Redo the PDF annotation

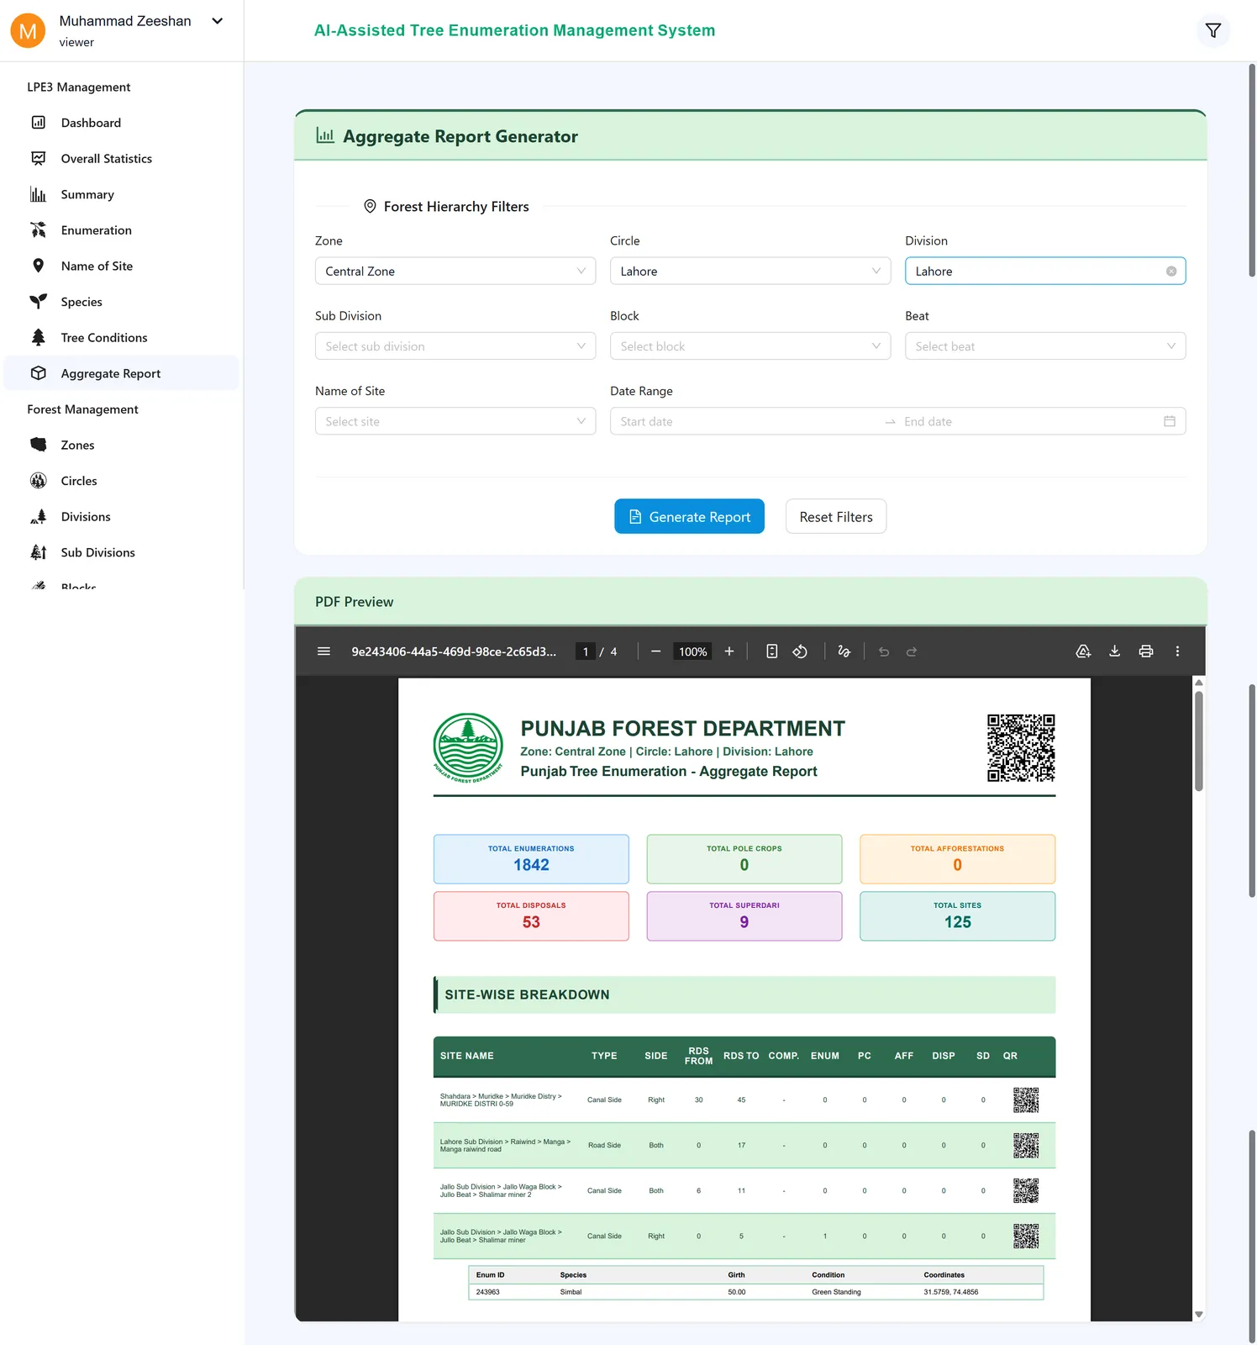912,651
